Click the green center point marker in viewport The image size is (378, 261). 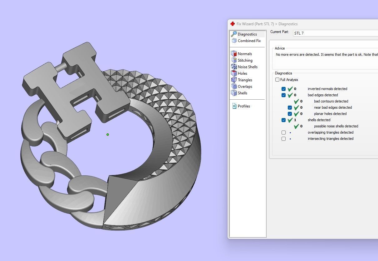click(108, 135)
